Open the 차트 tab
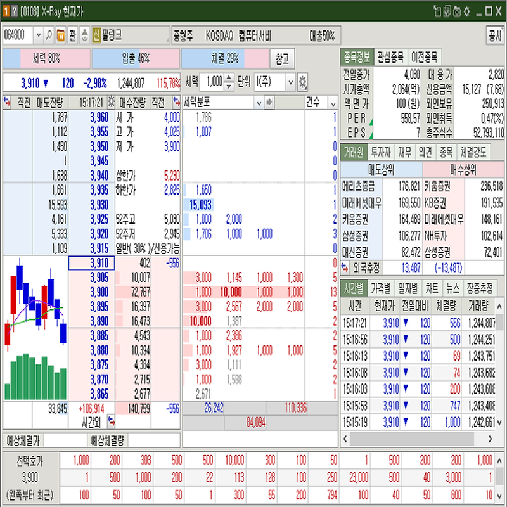The height and width of the screenshot is (507, 507). tap(432, 288)
